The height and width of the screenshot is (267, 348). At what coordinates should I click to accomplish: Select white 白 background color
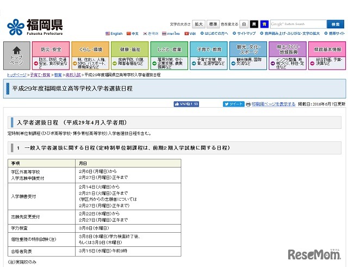244,24
